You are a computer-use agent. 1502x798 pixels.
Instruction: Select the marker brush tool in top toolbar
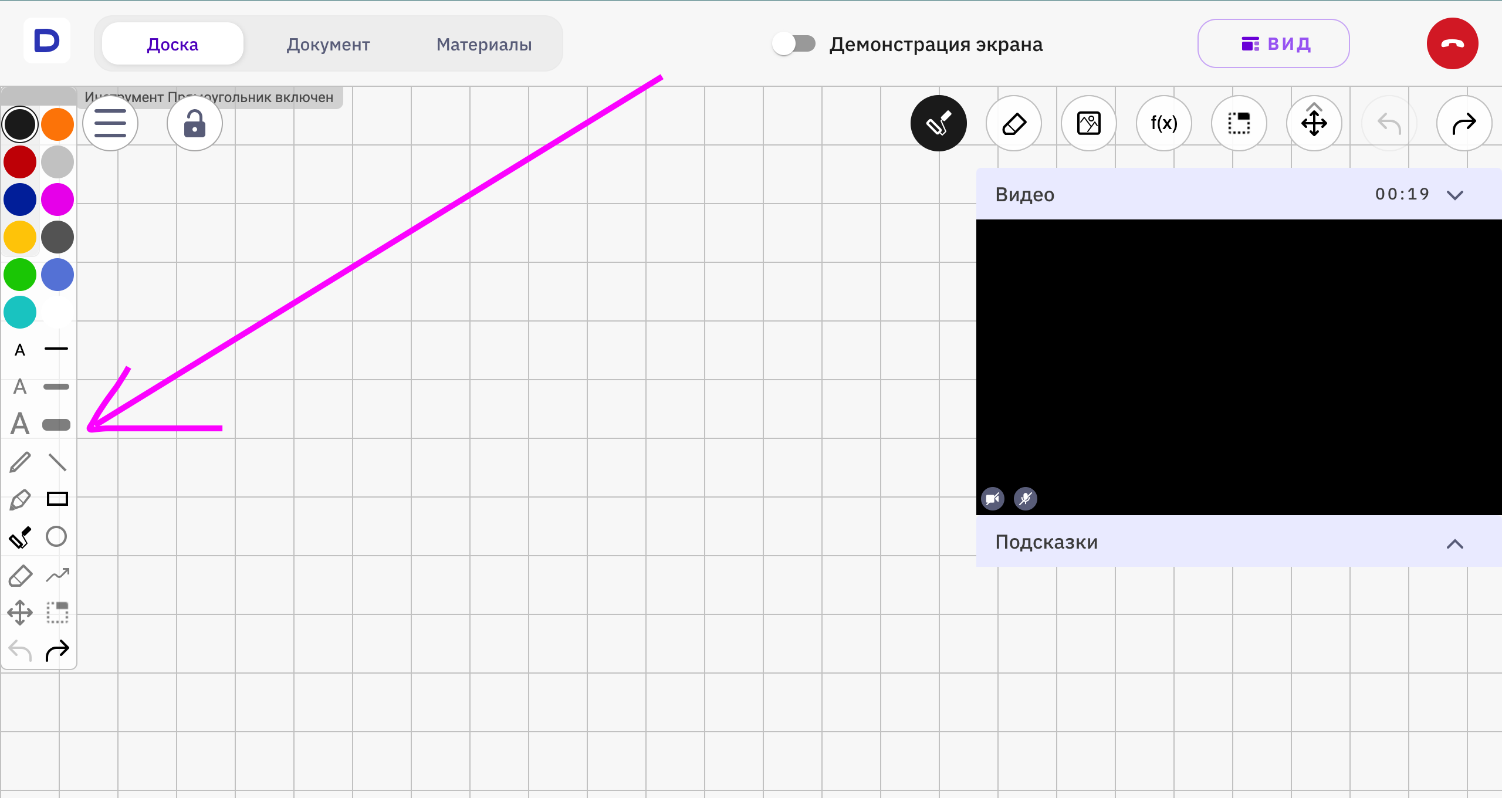(939, 123)
